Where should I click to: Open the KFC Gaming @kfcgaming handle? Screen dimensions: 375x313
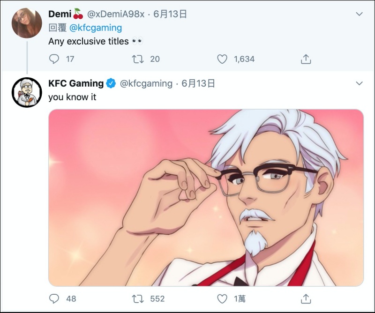[x=146, y=83]
